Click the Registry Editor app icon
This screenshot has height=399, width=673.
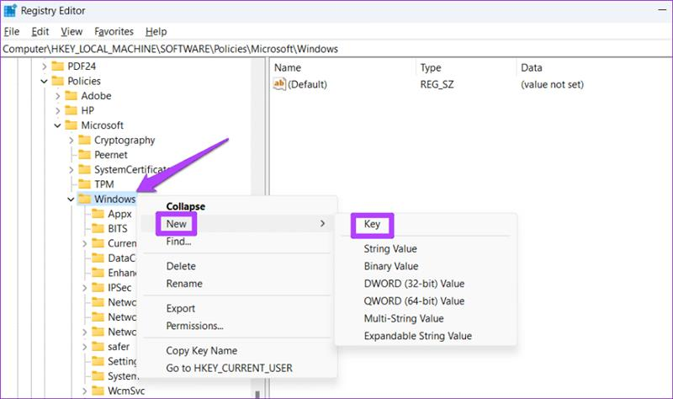tap(10, 10)
